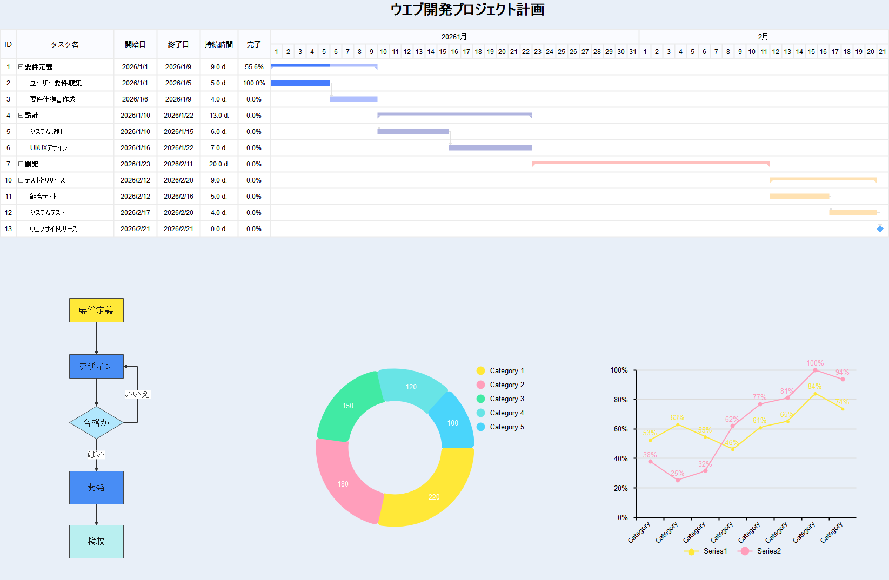Select the 要件定義 flowchart box
This screenshot has height=580, width=889.
[96, 311]
